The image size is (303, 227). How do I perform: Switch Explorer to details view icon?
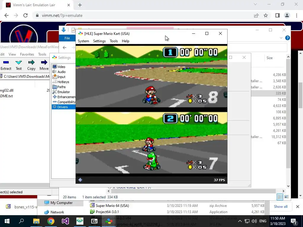point(280,197)
